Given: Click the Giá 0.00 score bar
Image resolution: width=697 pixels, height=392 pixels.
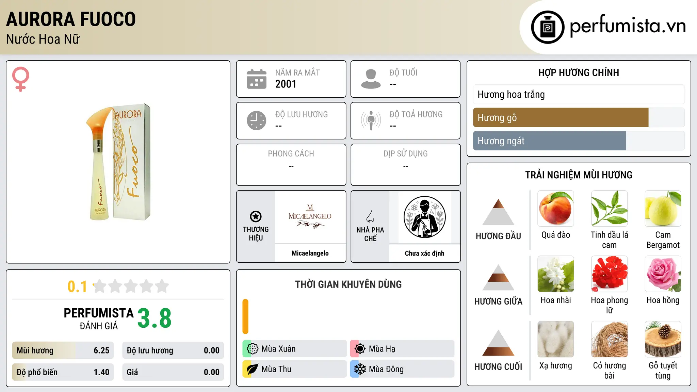Looking at the screenshot, I should [x=173, y=372].
